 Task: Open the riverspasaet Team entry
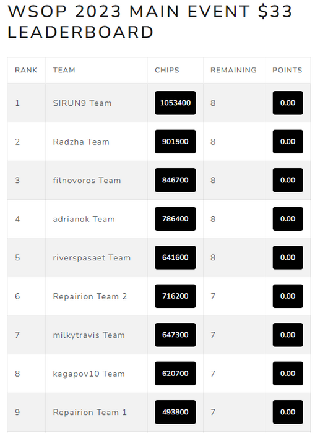[92, 258]
